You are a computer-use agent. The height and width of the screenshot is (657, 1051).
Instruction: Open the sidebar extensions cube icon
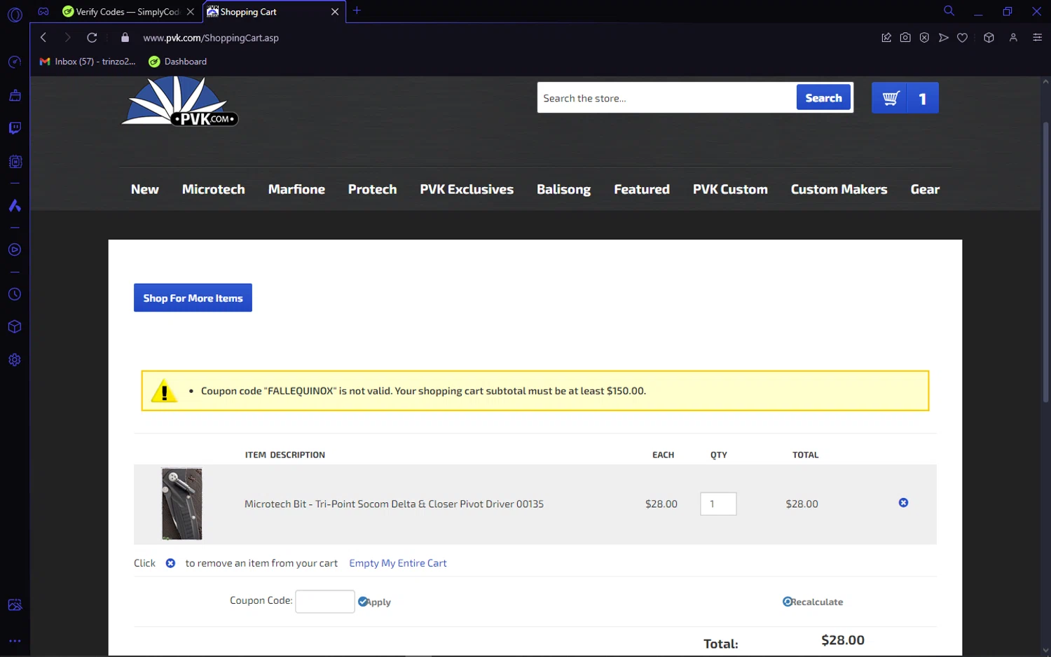coord(15,327)
